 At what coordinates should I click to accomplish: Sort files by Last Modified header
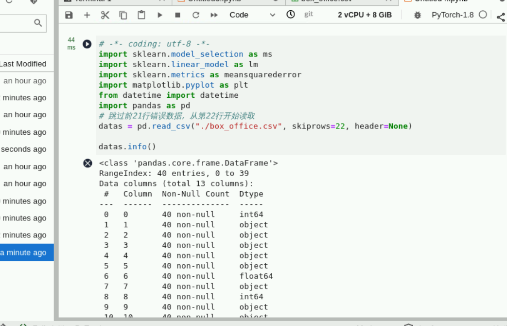click(x=23, y=64)
